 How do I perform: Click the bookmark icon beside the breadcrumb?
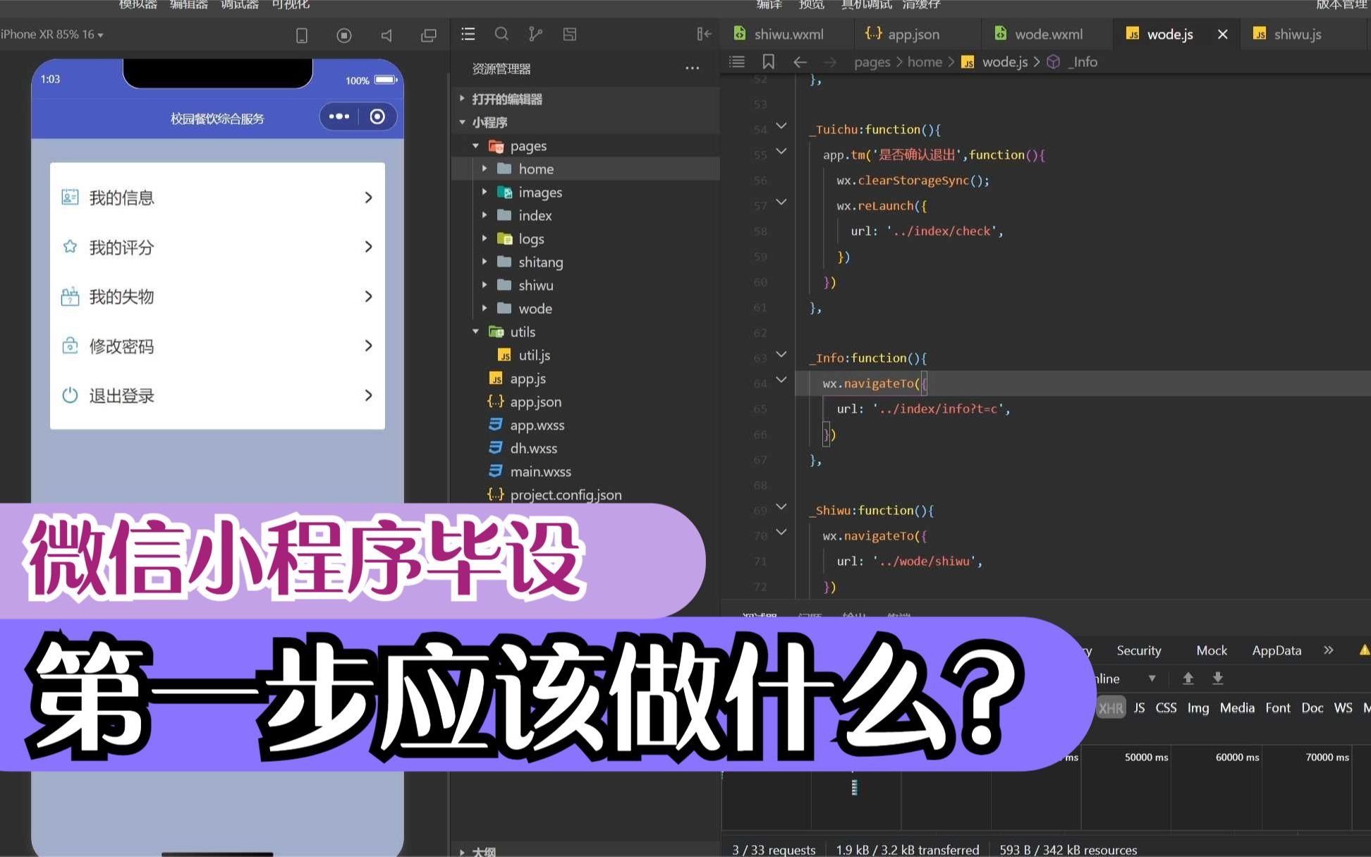click(x=768, y=62)
